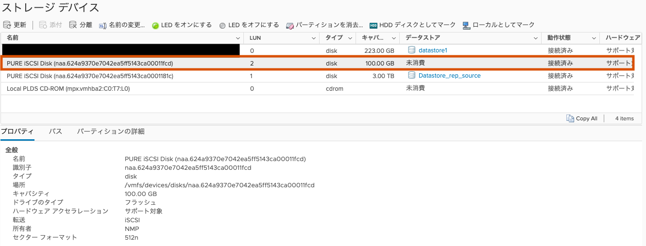Select the プロパティ tab

point(17,131)
